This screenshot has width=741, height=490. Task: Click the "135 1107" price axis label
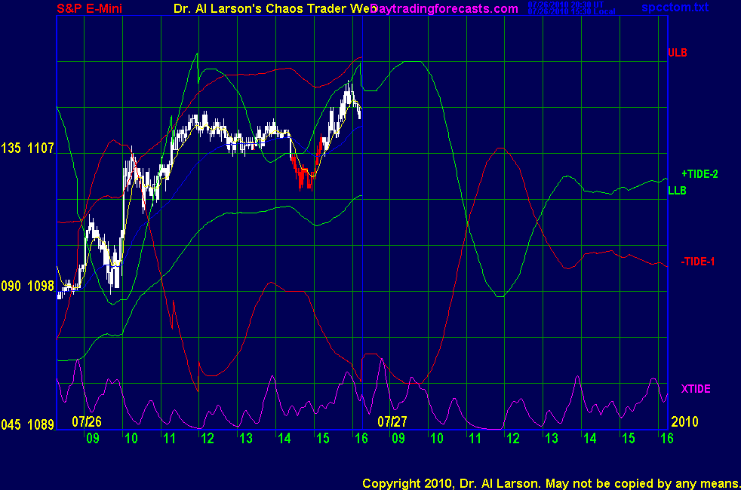[x=27, y=149]
